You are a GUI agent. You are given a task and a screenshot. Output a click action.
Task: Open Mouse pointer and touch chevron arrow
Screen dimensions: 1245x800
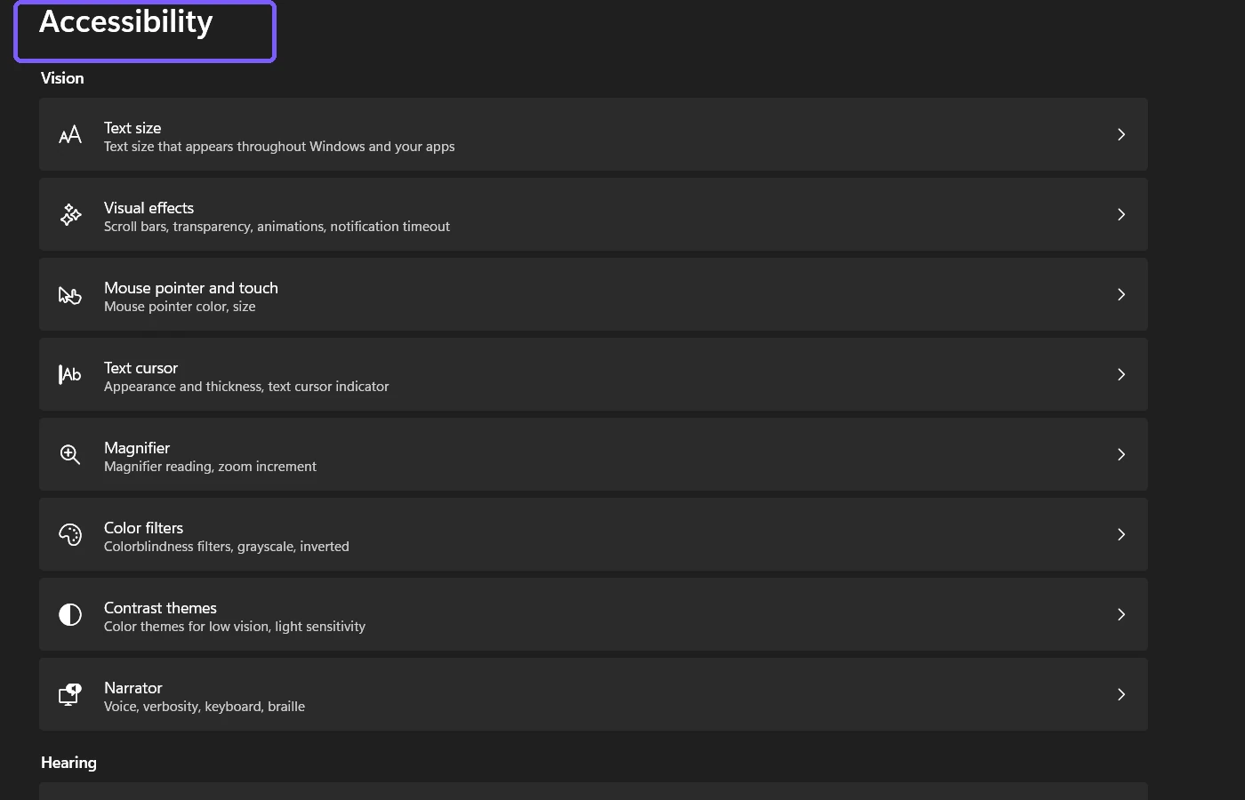tap(1121, 294)
